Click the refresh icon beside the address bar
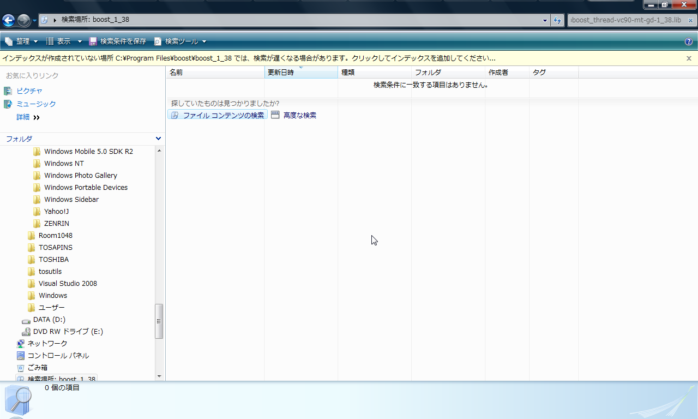 557,20
